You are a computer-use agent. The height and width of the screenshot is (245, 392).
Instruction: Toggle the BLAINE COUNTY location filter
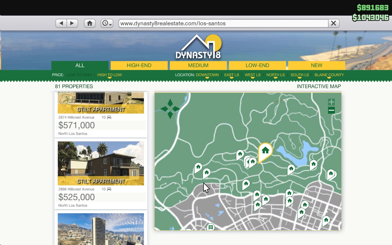click(x=329, y=75)
